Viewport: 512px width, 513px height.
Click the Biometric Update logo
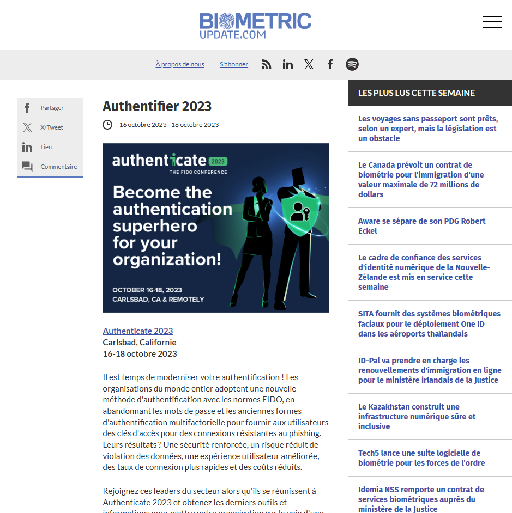255,25
